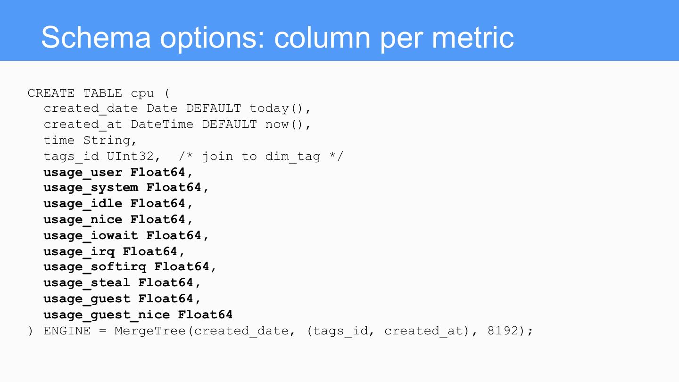
Task: Click the 'time String,' line
Action: point(90,141)
